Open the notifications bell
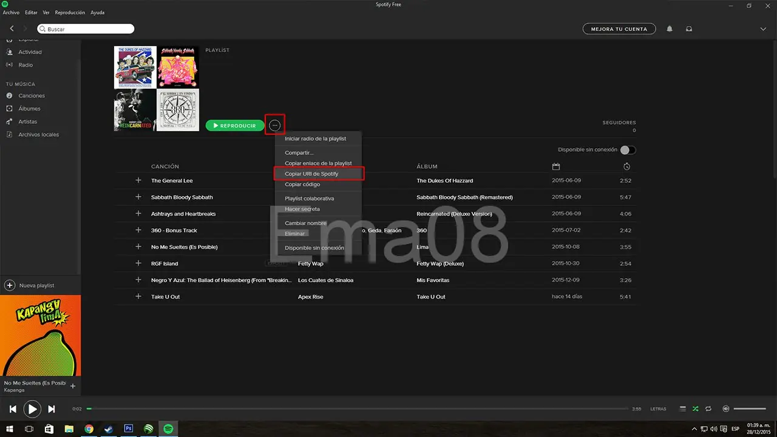The image size is (777, 437). coord(670,29)
